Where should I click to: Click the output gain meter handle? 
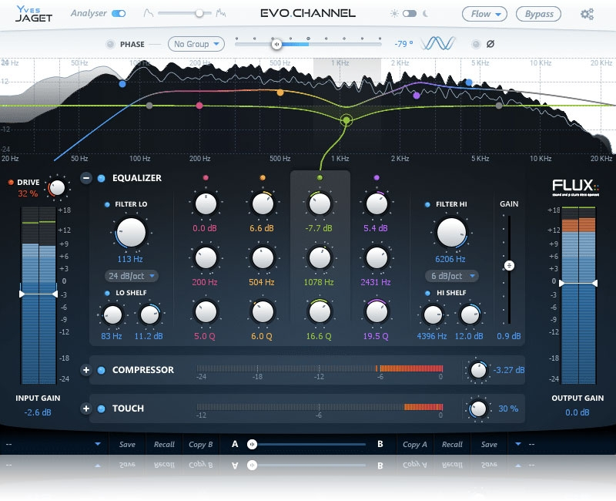pyautogui.click(x=578, y=283)
